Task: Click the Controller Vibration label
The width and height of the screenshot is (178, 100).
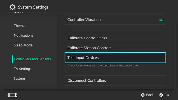Action: tap(84, 20)
